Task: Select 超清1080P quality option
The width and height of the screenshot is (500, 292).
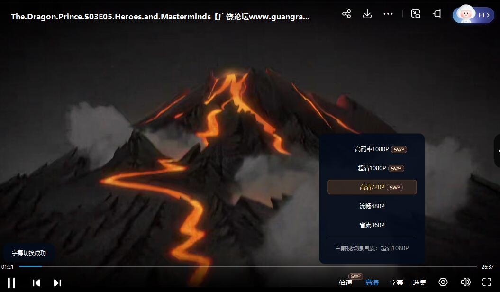Action: (x=372, y=168)
